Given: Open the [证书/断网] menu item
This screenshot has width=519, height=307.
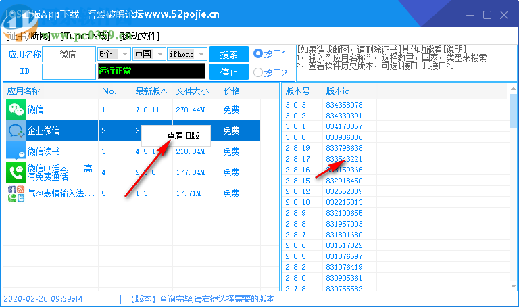Looking at the screenshot, I should pos(28,36).
